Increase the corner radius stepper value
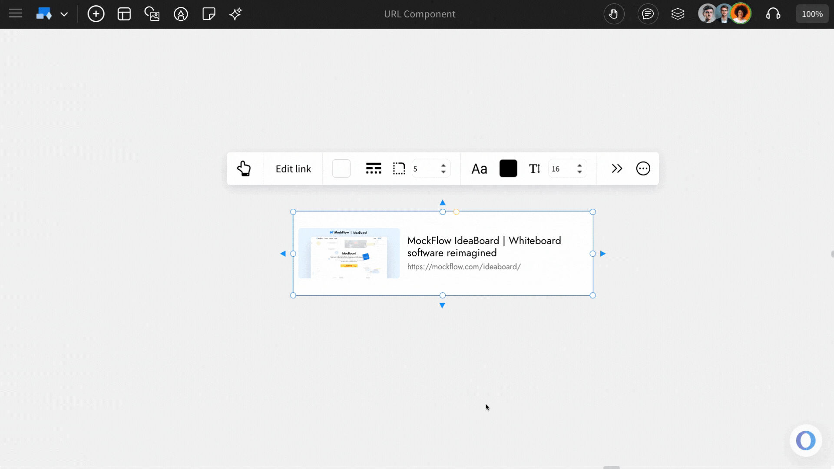The height and width of the screenshot is (469, 834). pyautogui.click(x=443, y=165)
